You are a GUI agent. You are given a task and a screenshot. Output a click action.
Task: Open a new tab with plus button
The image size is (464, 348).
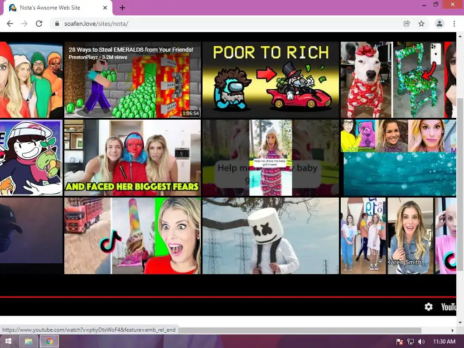[x=122, y=8]
